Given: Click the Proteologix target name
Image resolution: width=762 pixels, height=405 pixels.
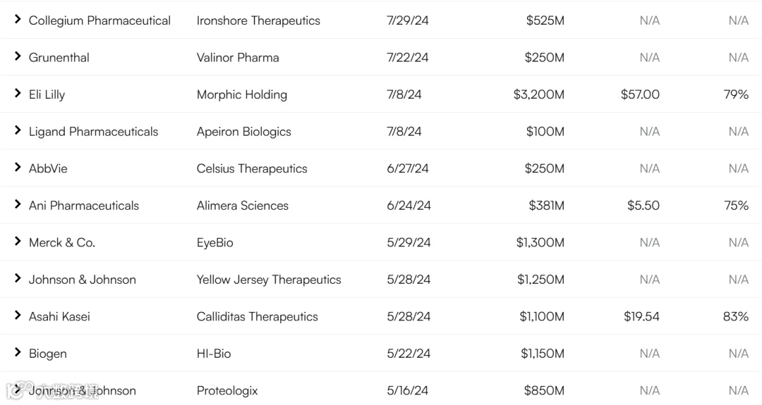Looking at the screenshot, I should [x=227, y=391].
